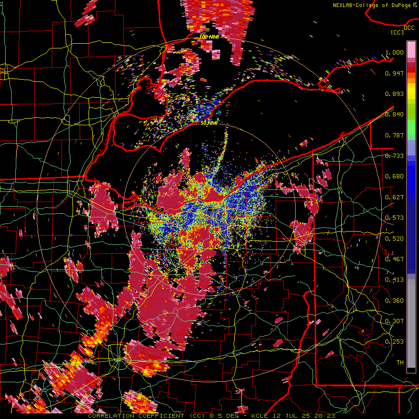Select the 0.360 legend value
This screenshot has height=419, width=419.
pos(394,301)
